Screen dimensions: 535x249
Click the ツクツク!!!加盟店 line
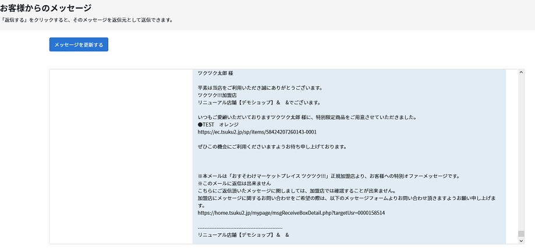(217, 95)
